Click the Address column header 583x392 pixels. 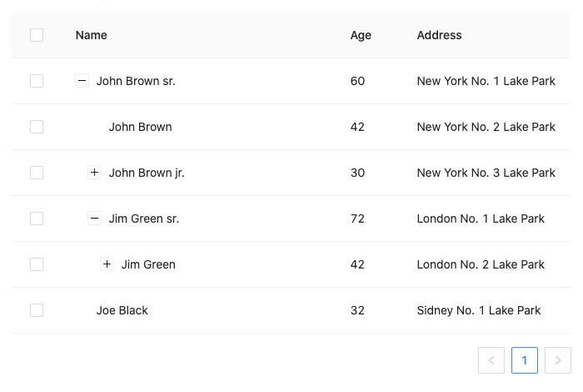point(439,35)
